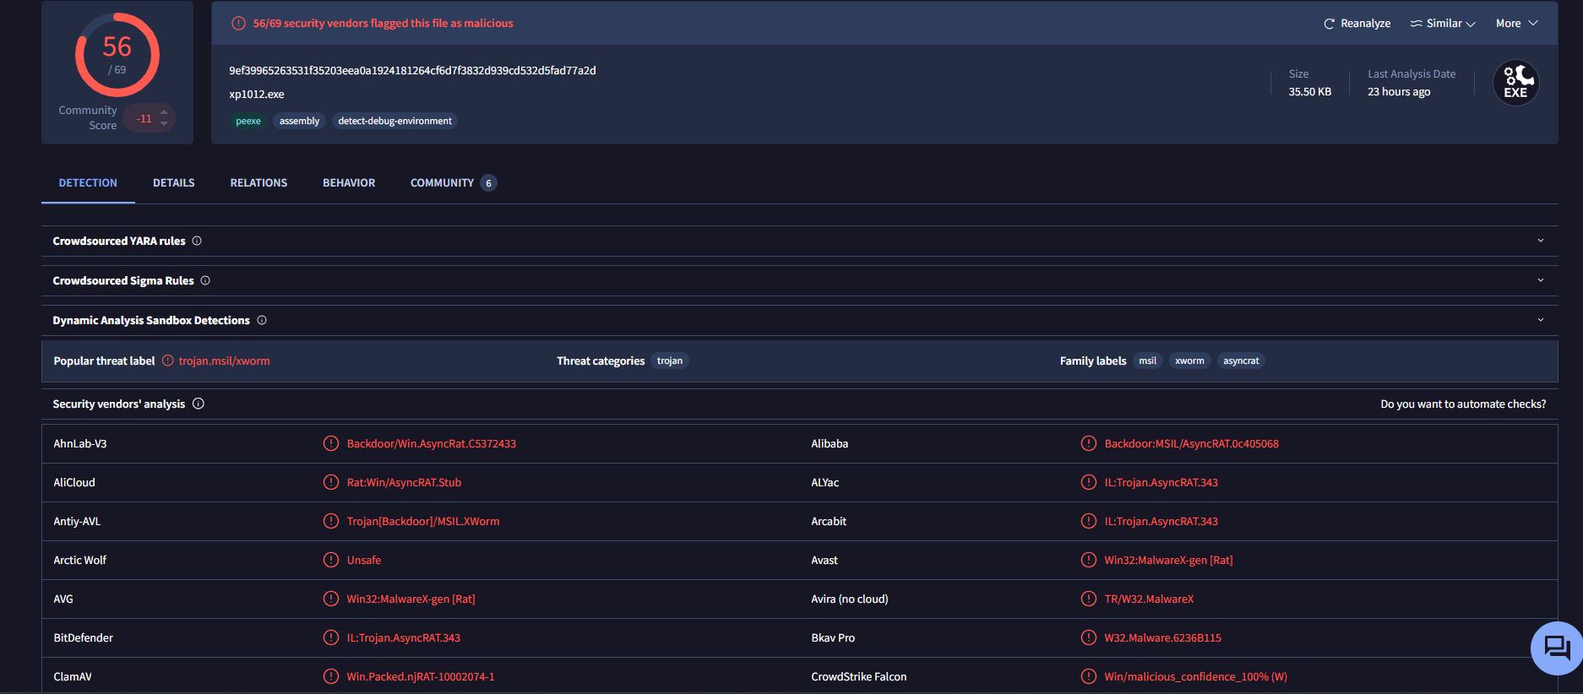The width and height of the screenshot is (1583, 694).
Task: Downvote the community score
Action: pyautogui.click(x=164, y=124)
